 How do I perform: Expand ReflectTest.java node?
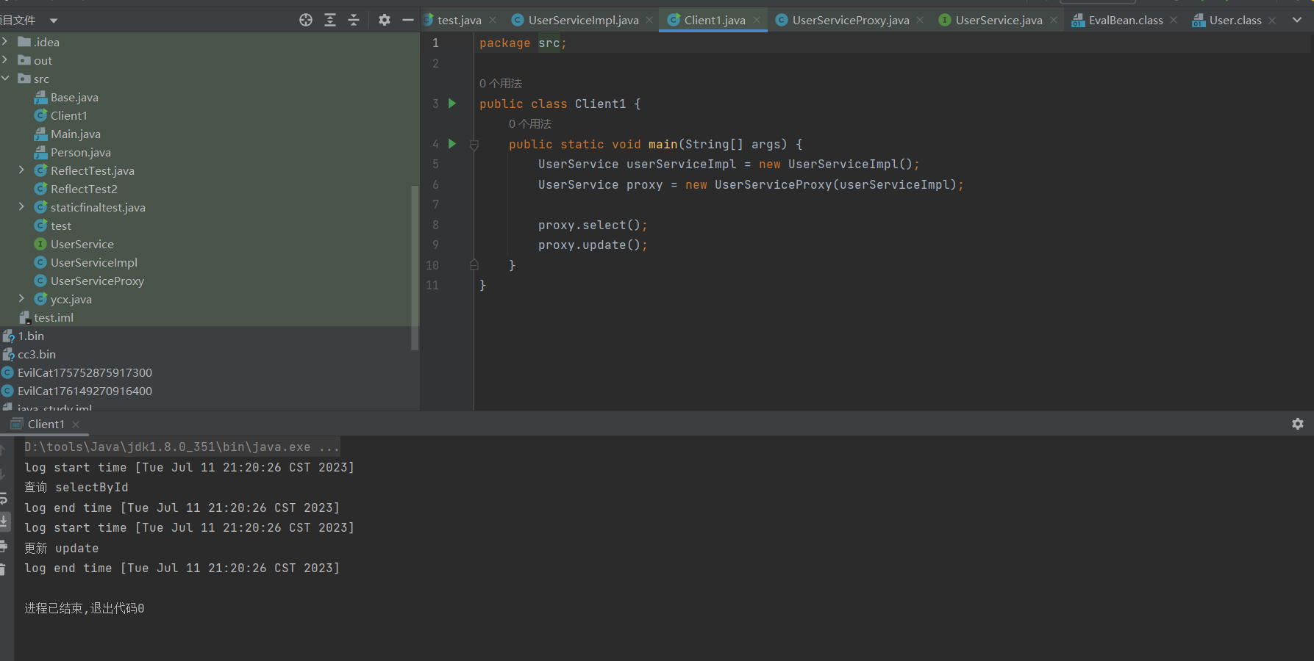(x=21, y=170)
